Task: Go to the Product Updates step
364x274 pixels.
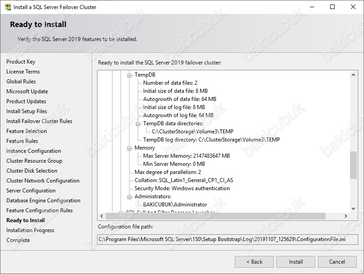Action: tap(26, 101)
